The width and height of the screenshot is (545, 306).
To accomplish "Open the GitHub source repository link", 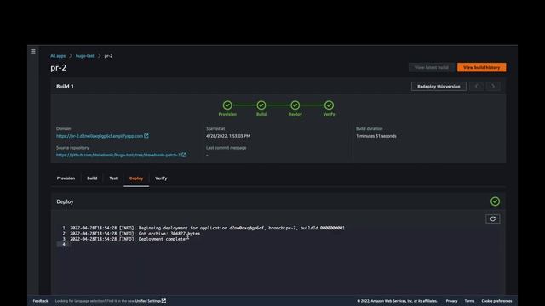I will click(118, 155).
